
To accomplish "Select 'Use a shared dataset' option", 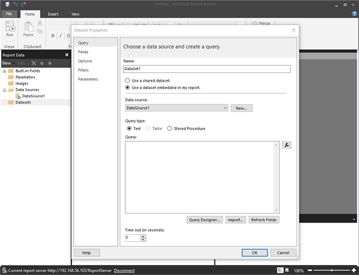I will [x=128, y=80].
